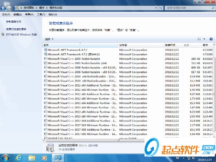Select Visual C++ 2013 x86 Minimum Runtime
216x162 pixels.
pyautogui.click(x=128, y=116)
